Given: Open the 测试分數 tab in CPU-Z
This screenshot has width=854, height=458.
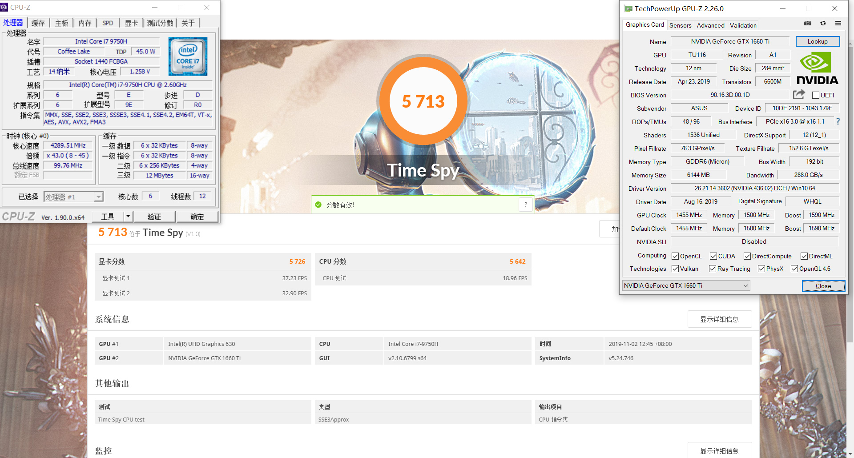Looking at the screenshot, I should coord(160,23).
